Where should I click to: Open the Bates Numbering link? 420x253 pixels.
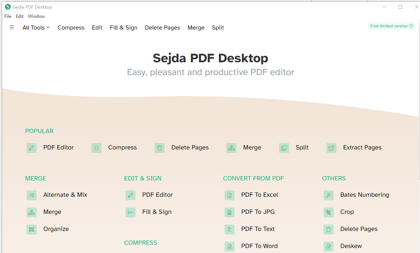pyautogui.click(x=365, y=195)
